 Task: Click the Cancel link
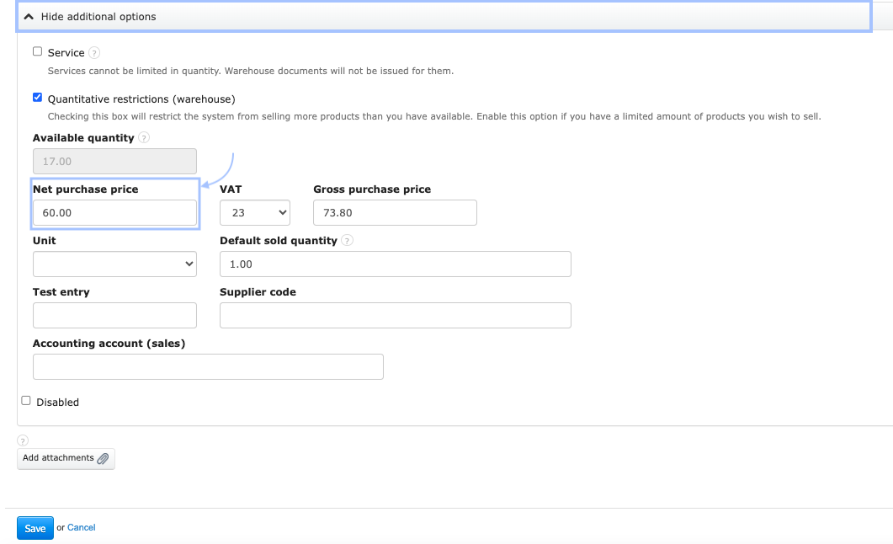[x=82, y=528]
